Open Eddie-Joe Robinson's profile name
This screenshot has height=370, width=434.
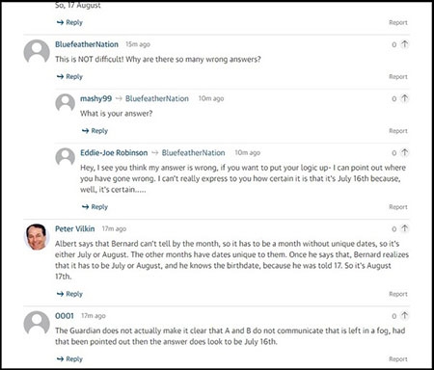pos(114,152)
